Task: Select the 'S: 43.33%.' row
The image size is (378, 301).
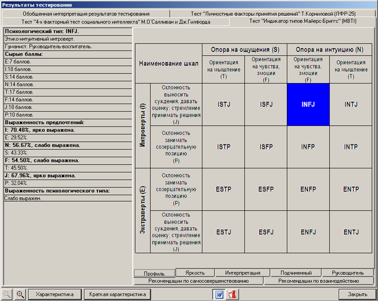Action: (x=68, y=153)
